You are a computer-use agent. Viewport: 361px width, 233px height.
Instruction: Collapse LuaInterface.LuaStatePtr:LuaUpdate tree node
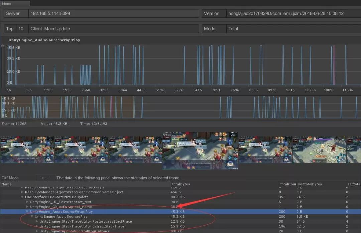coord(22,197)
